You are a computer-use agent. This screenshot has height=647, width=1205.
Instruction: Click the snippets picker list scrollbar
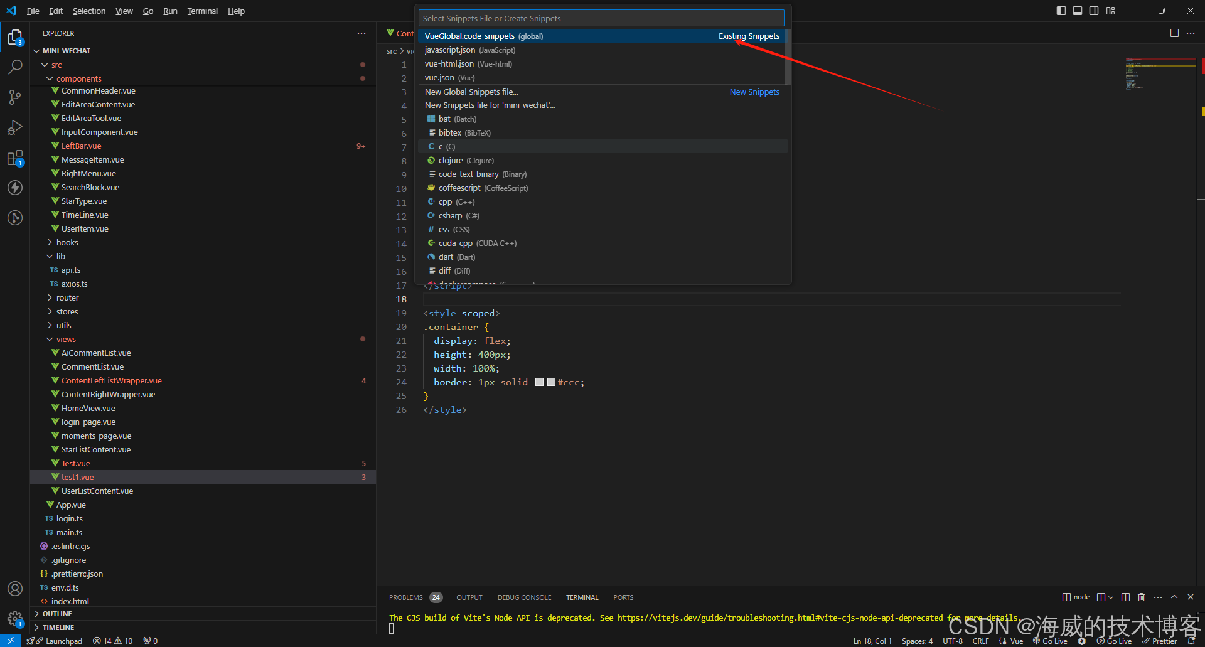[788, 56]
